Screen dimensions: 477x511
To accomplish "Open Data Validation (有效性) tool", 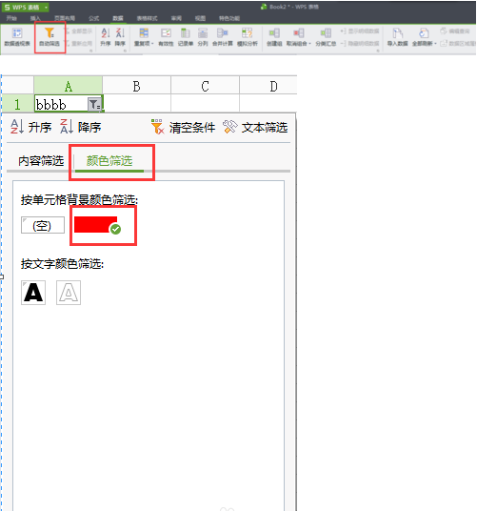I will (166, 36).
